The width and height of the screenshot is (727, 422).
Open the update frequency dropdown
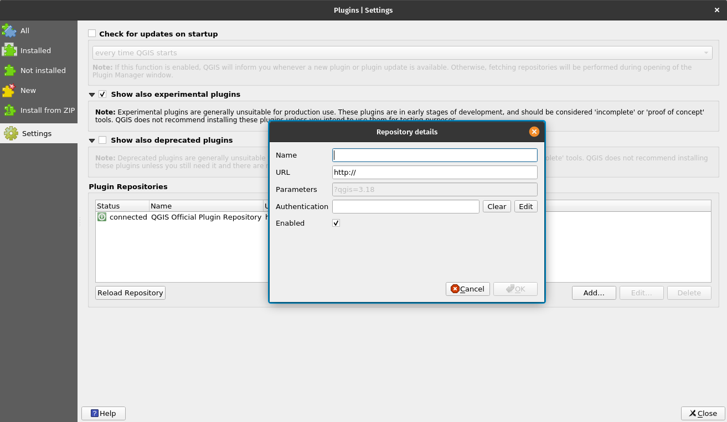[403, 53]
